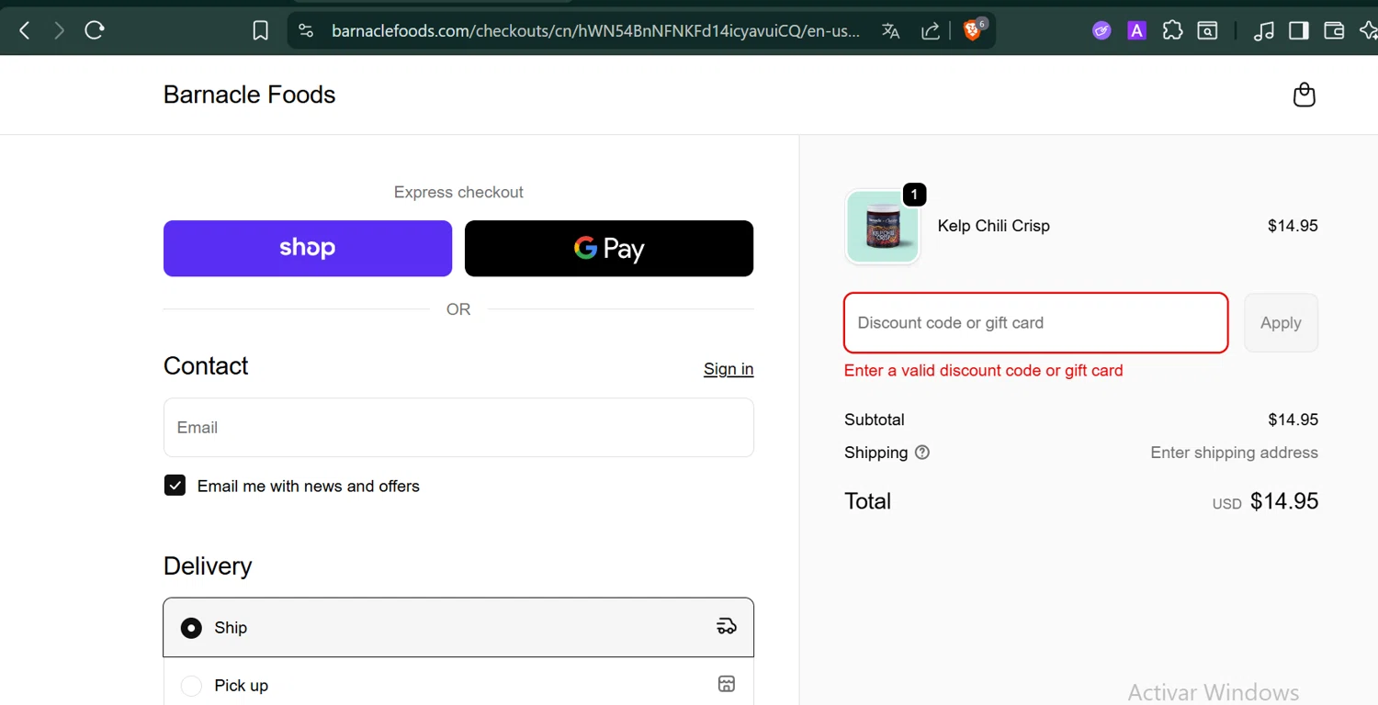This screenshot has width=1378, height=705.
Task: Toggle the browser sidebar panel icon
Action: (1299, 31)
